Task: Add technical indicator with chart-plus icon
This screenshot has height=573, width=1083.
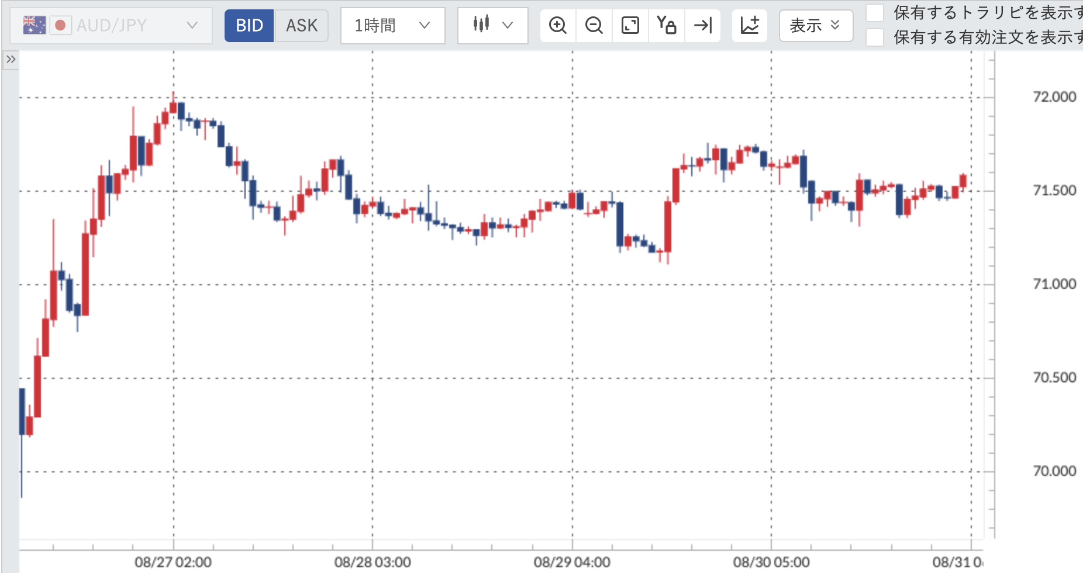Action: pyautogui.click(x=750, y=25)
